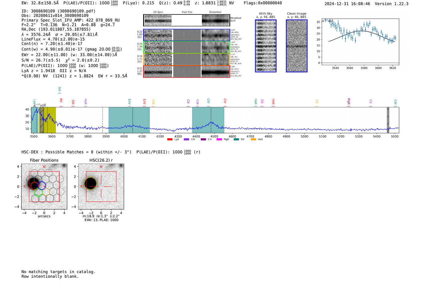Click 'Primary Spec_Slot_IFU_AMP: 422_078_069_RU'
Screen dimensions: 430x293
(x=71, y=20)
